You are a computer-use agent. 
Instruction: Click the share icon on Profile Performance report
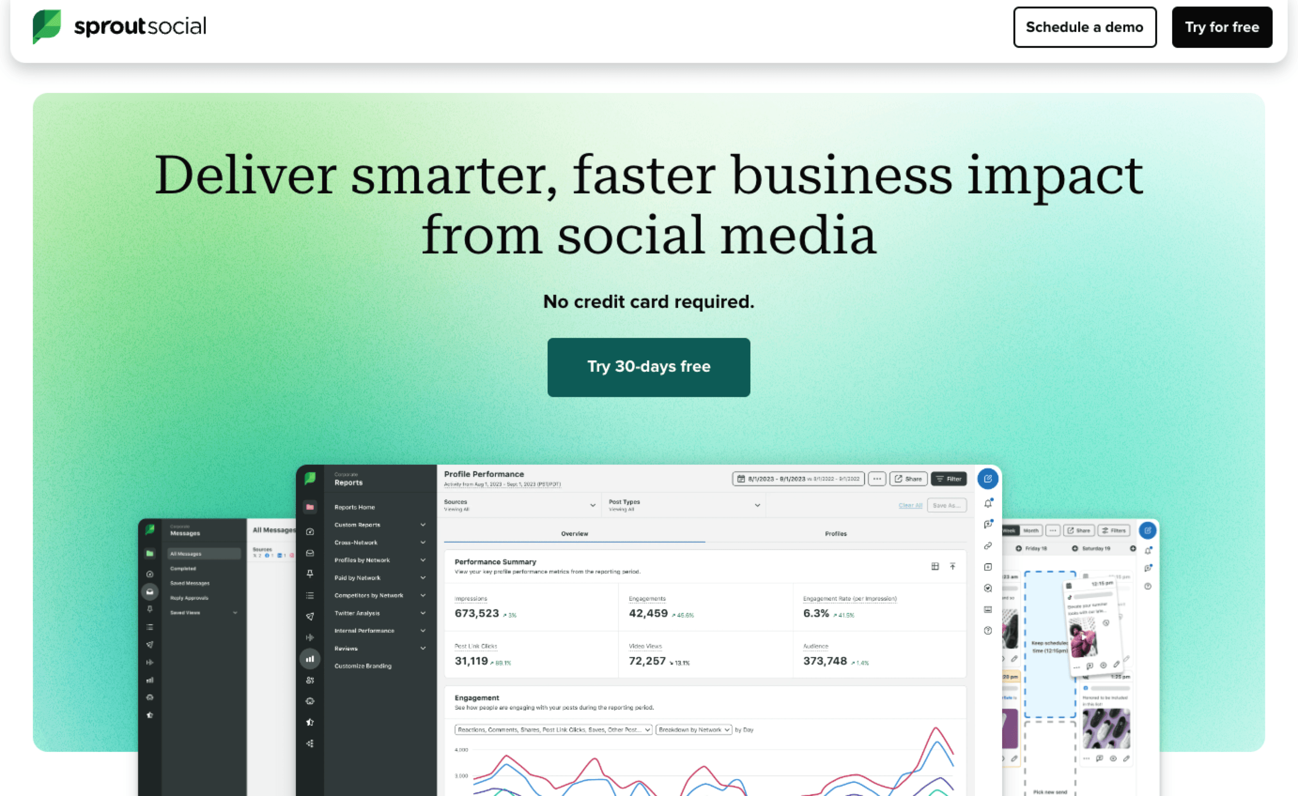click(909, 478)
